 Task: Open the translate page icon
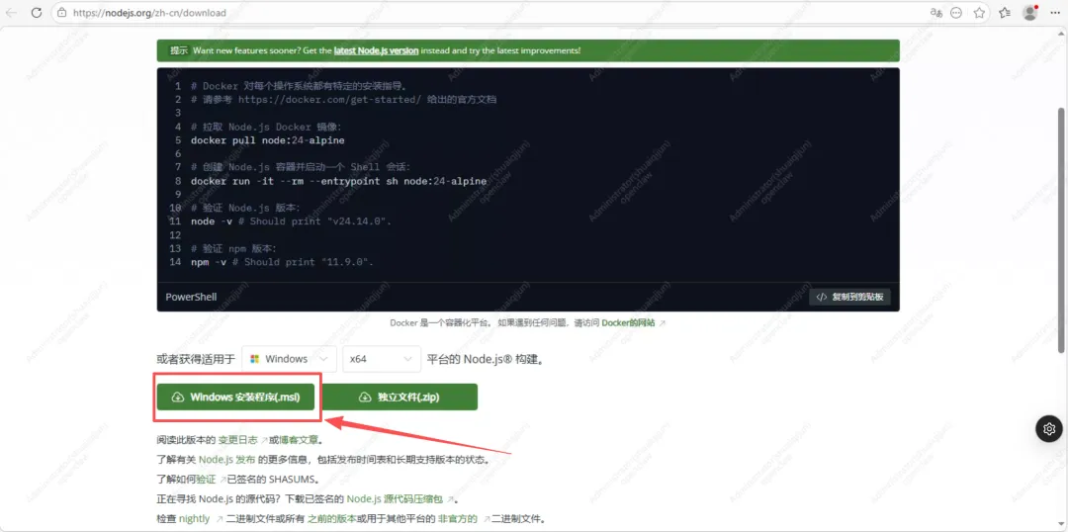pos(935,12)
